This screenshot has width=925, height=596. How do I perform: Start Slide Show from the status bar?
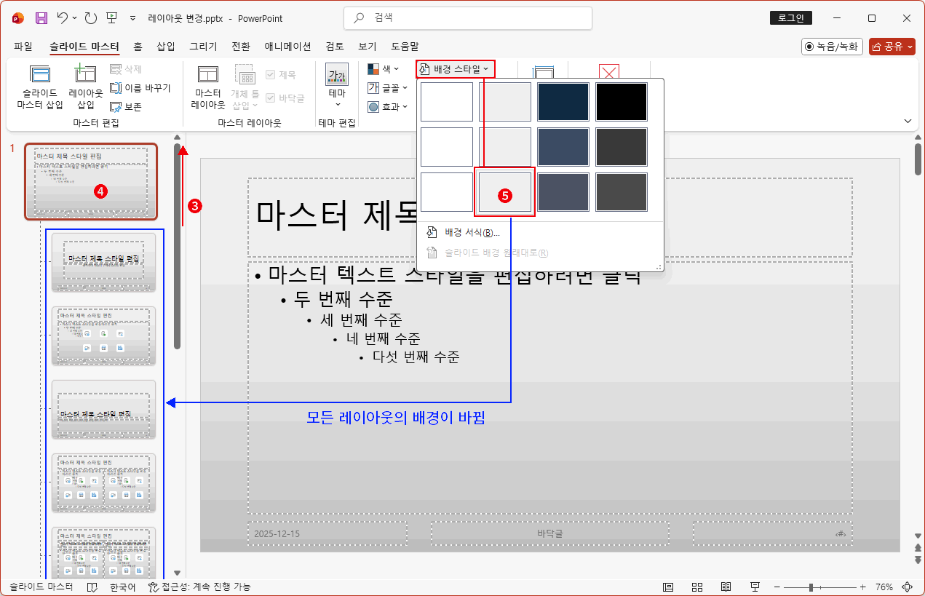(755, 587)
